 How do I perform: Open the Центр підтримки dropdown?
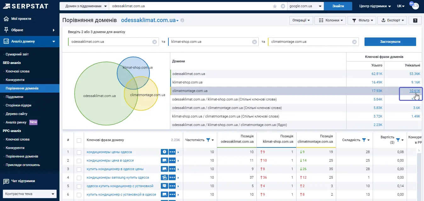point(375,6)
